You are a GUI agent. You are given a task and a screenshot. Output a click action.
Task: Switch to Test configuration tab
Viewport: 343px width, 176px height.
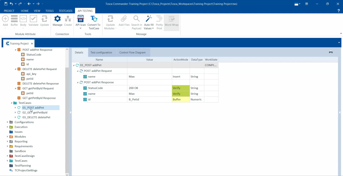[101, 53]
